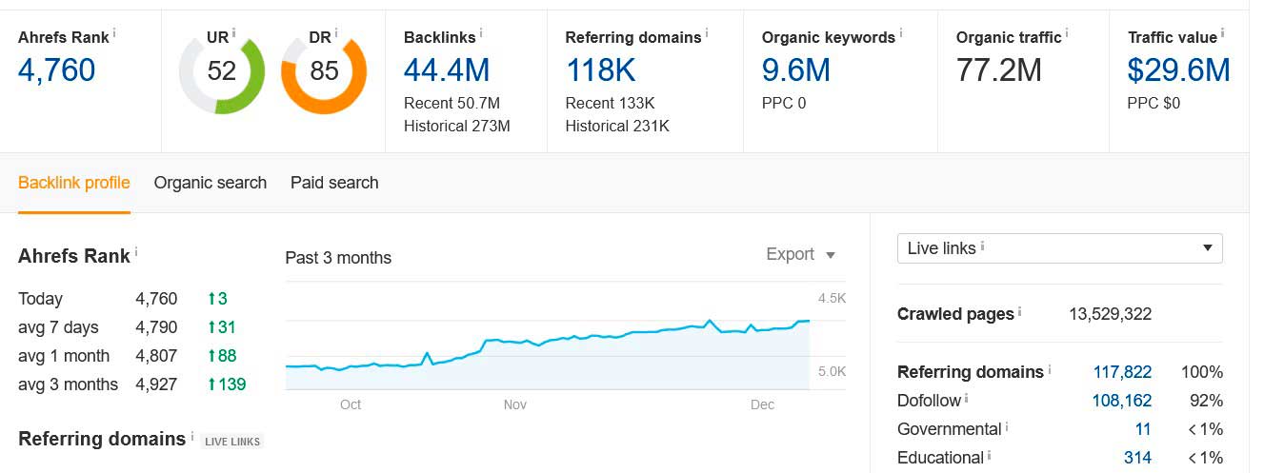Open the 108,162 dofollow domains link
Viewport: 1264px width, 473px height.
[1122, 401]
